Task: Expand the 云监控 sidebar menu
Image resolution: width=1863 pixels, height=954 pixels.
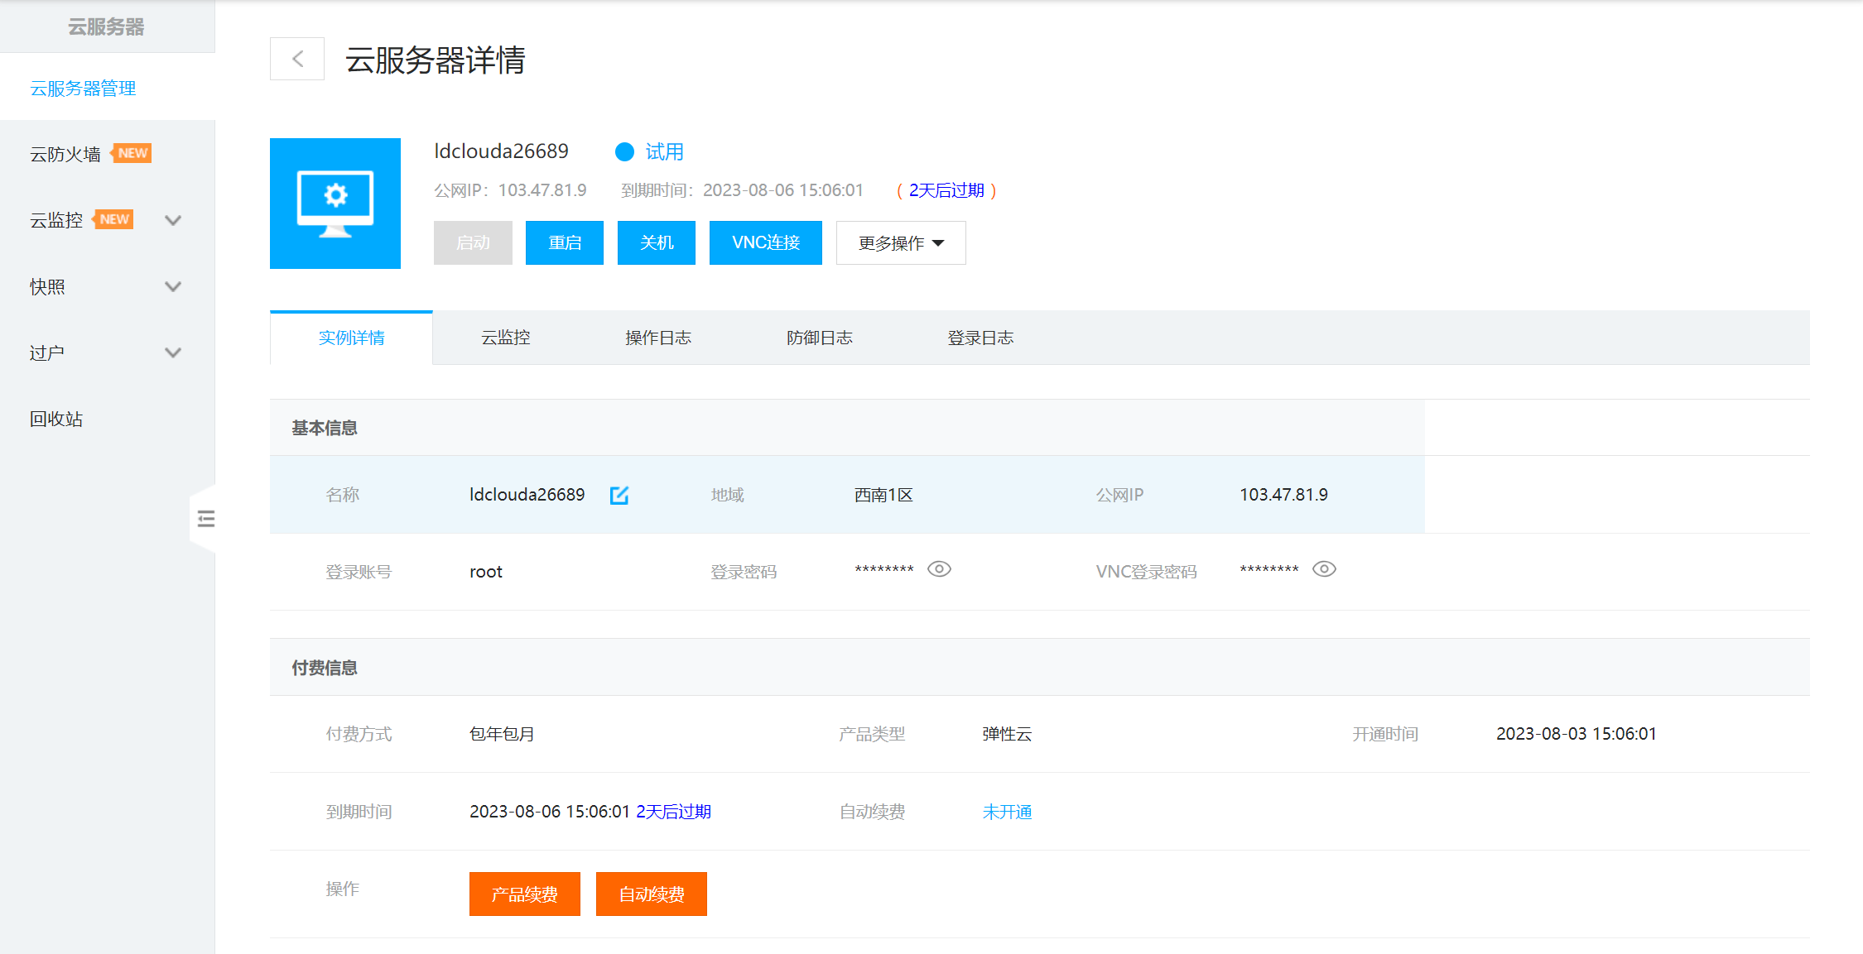Action: 173,221
